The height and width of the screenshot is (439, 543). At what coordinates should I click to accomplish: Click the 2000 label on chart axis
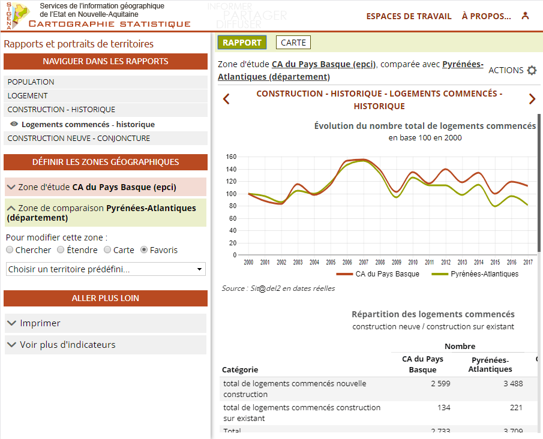(248, 263)
